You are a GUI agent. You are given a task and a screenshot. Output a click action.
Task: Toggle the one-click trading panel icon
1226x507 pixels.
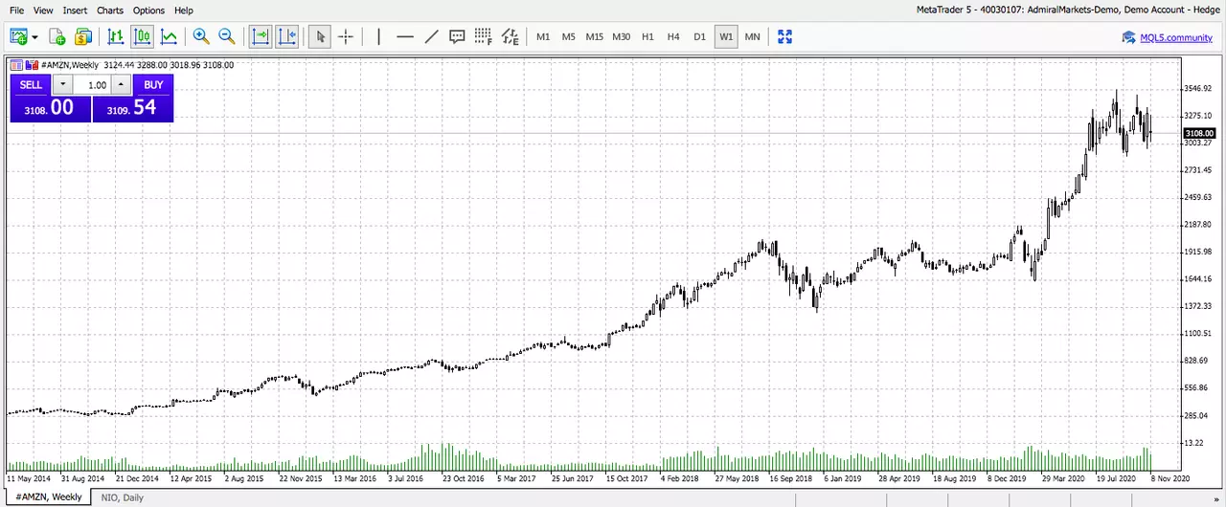15,65
